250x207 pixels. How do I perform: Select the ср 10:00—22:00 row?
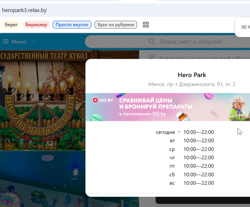(x=192, y=149)
